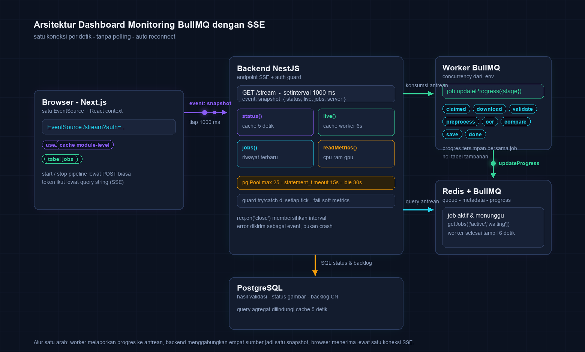Click the readMetrics() cpu ram gpu card
585x352 pixels.
[x=356, y=154]
